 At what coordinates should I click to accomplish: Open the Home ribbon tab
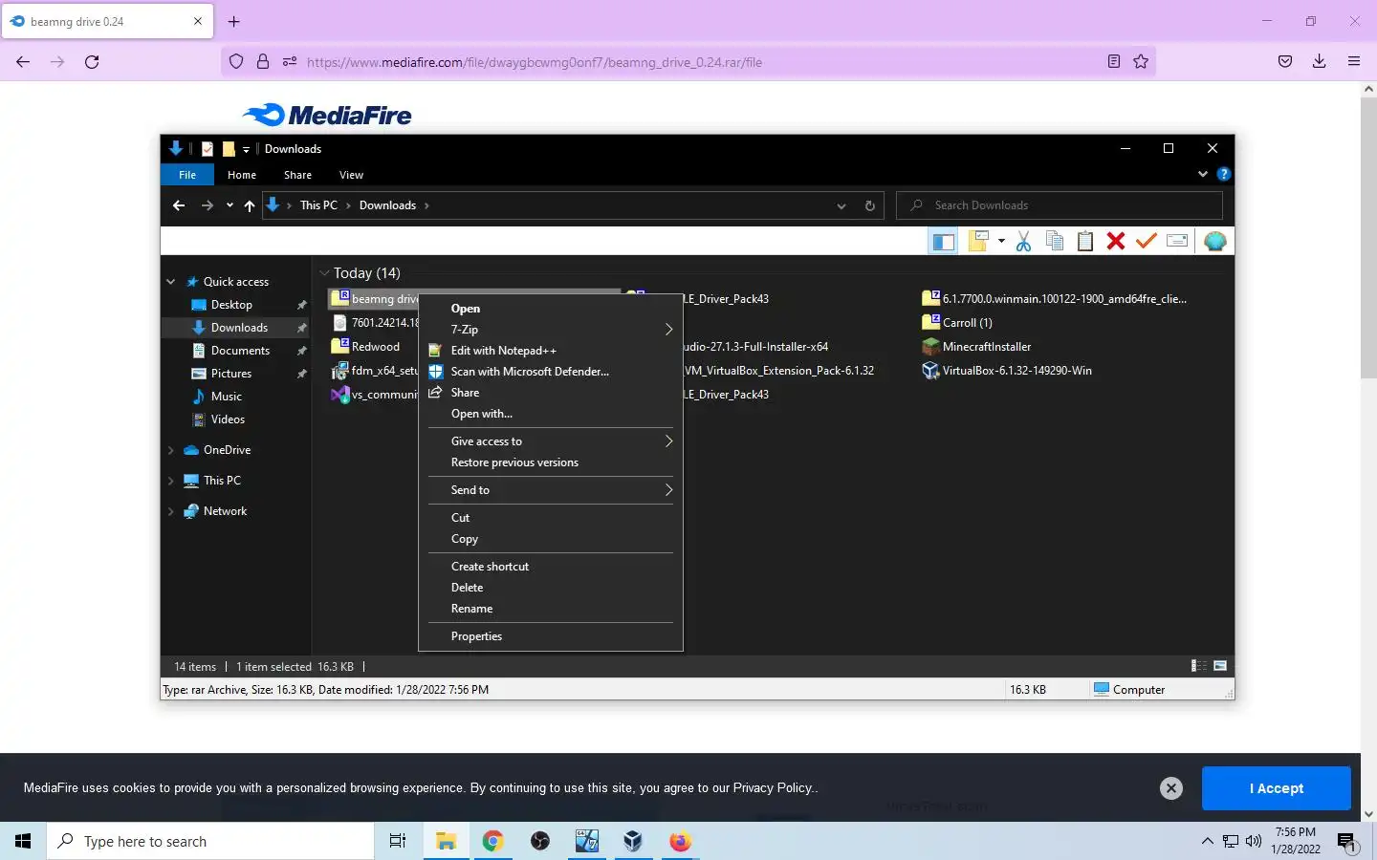(x=242, y=175)
